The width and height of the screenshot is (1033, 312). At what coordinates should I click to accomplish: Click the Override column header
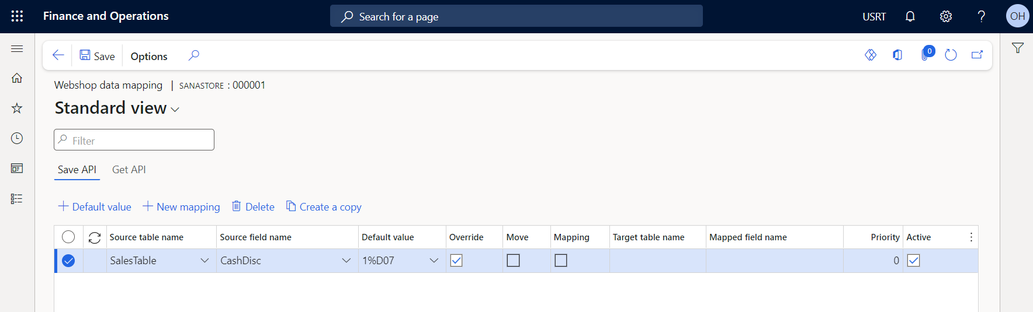pos(466,237)
